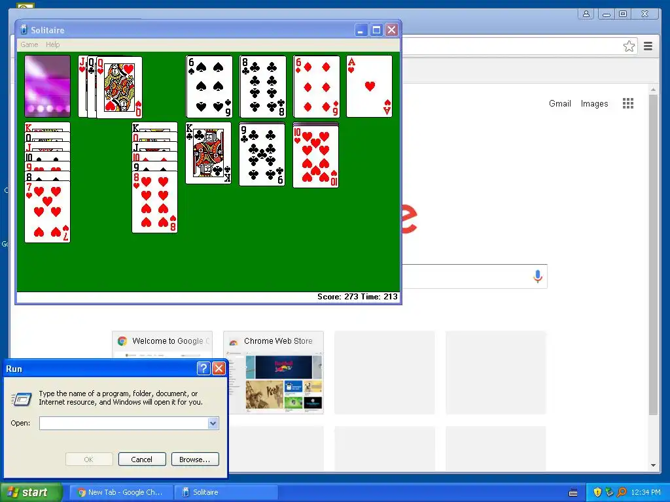Close the Run dialog

(219, 369)
